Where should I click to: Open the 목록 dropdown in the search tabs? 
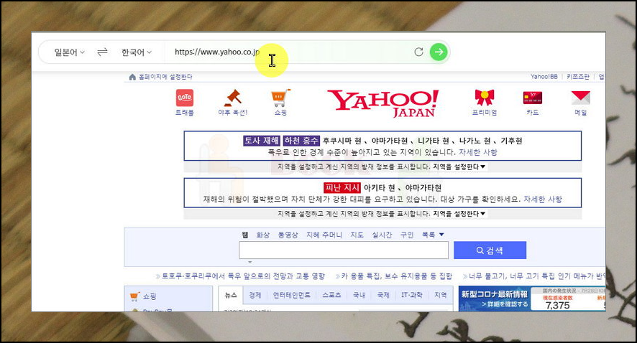433,235
